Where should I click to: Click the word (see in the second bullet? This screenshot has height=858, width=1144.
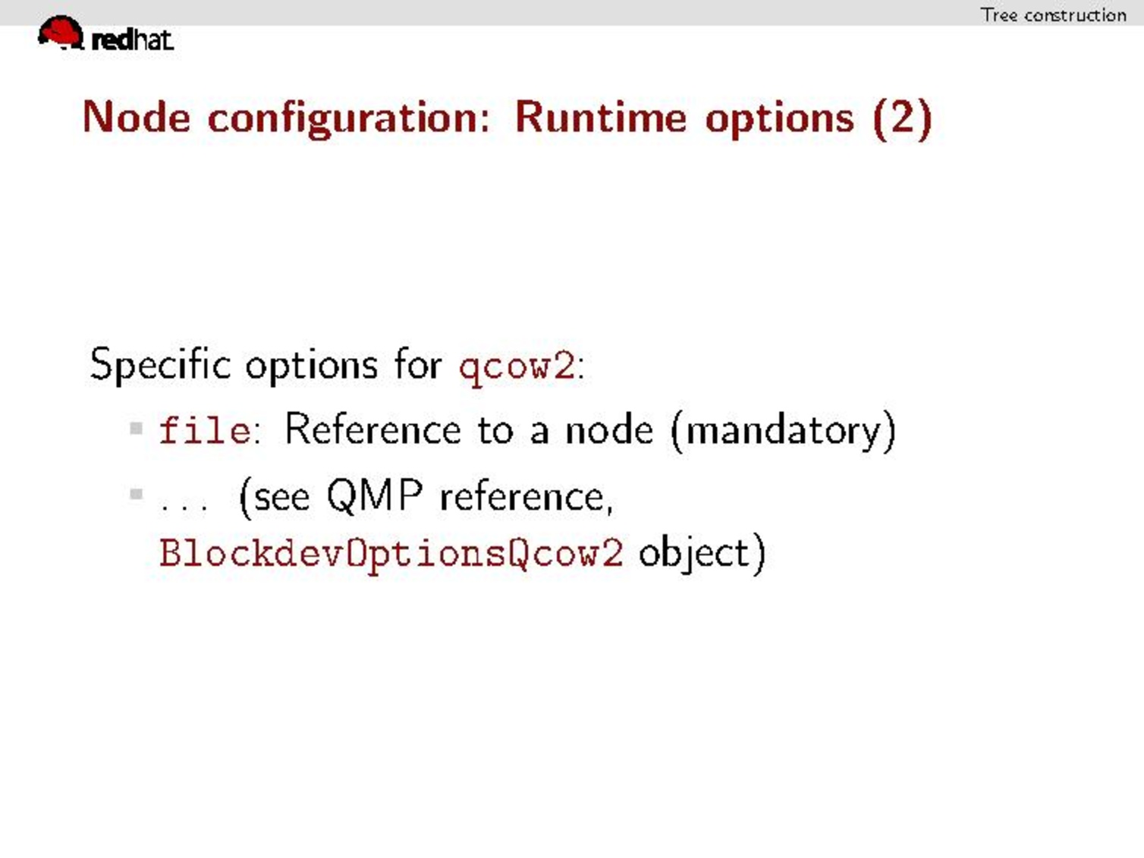pos(274,497)
